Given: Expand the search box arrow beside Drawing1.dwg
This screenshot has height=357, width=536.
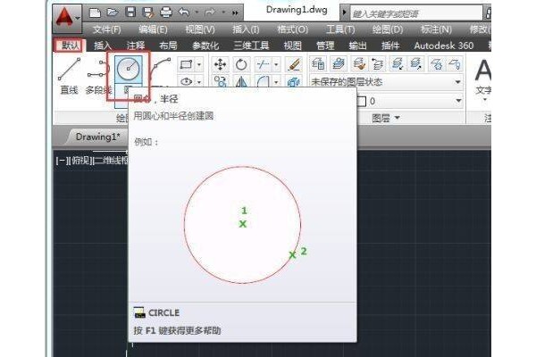Looking at the screenshot, I should [x=344, y=13].
